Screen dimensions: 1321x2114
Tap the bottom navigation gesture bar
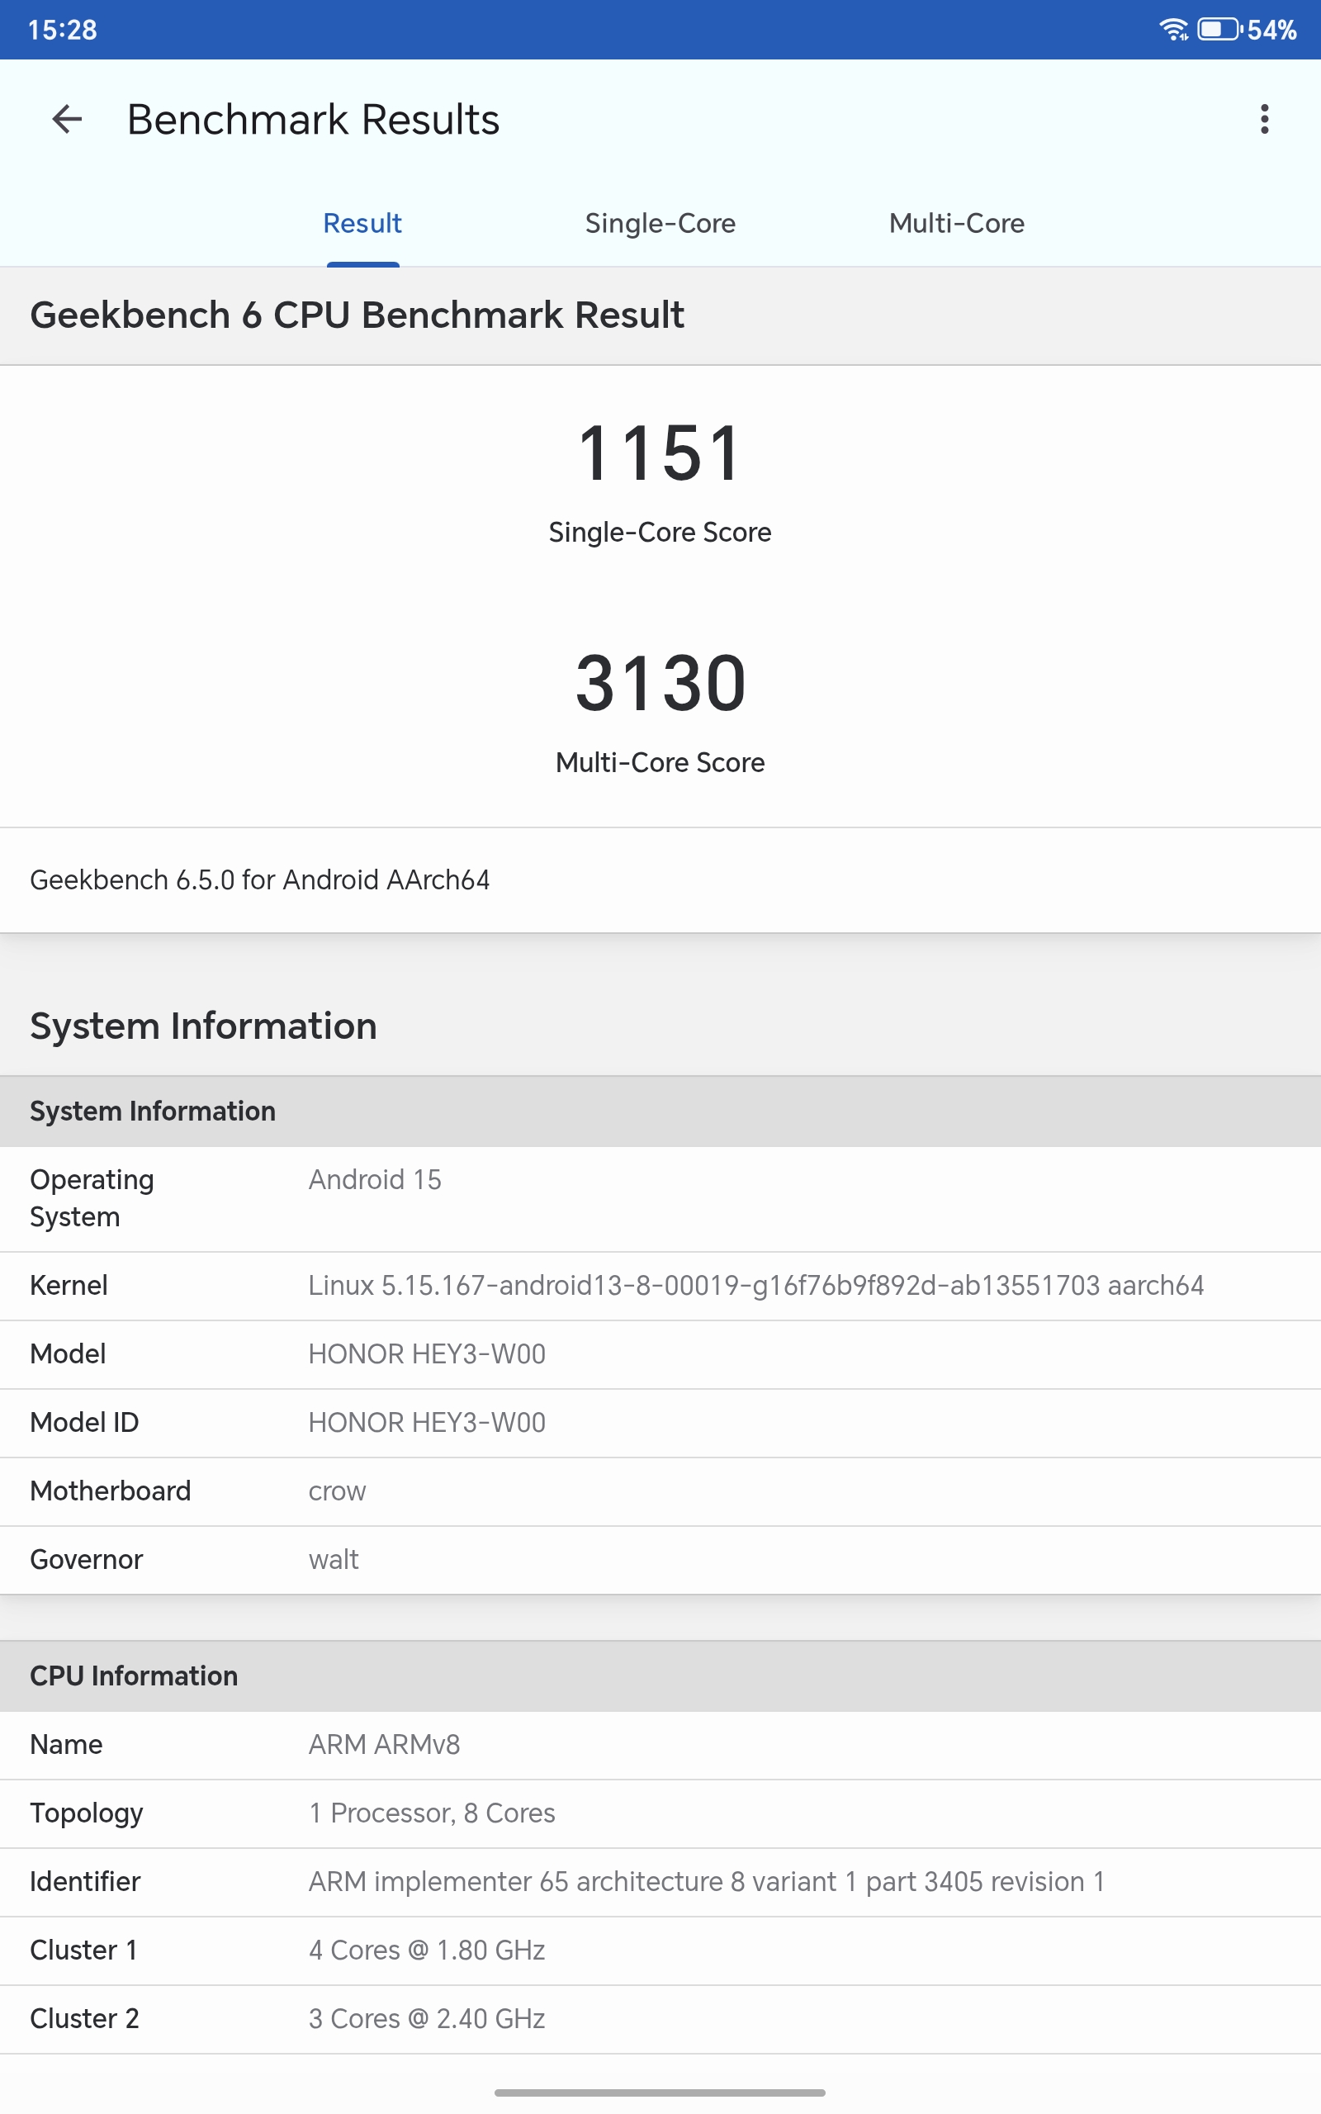660,2093
